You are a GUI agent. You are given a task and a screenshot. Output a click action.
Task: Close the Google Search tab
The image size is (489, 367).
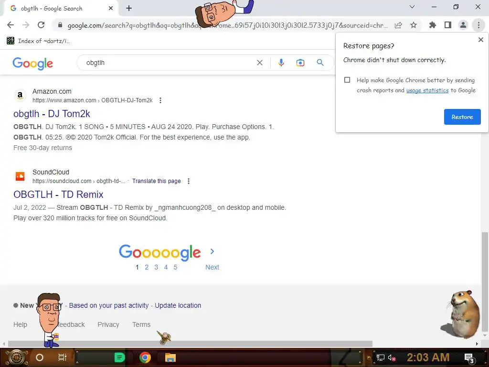point(111,9)
